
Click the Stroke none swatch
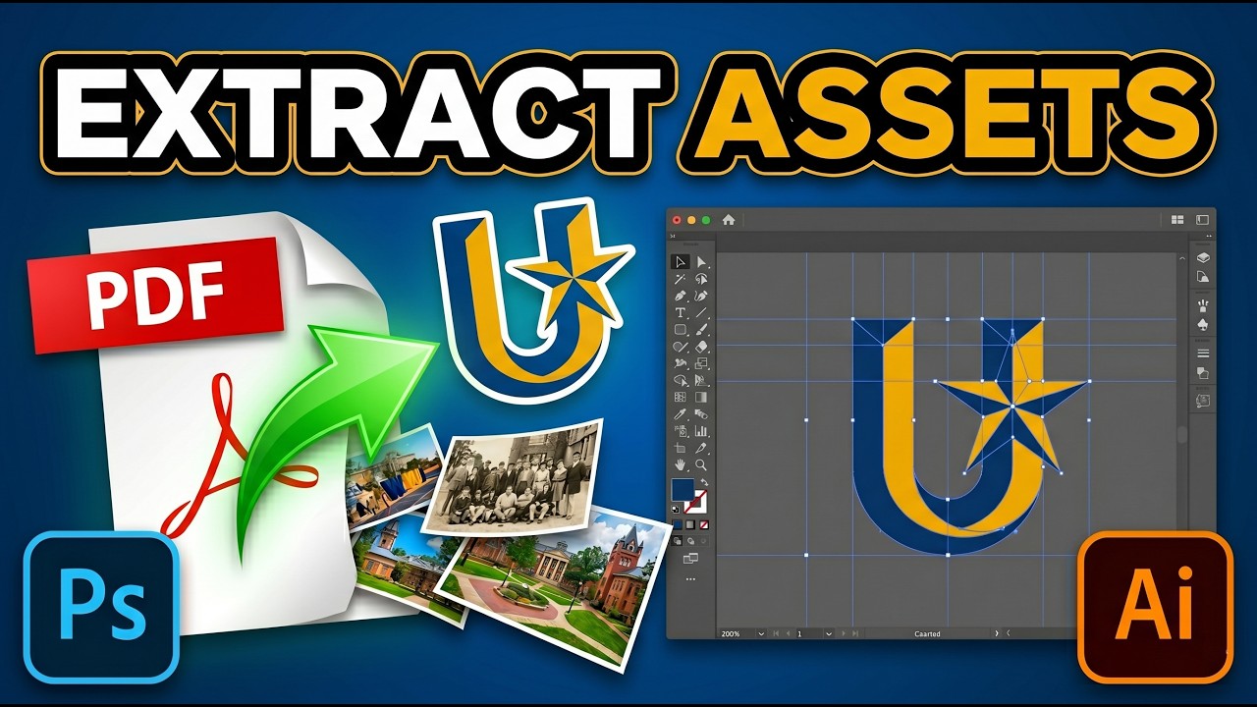point(698,503)
